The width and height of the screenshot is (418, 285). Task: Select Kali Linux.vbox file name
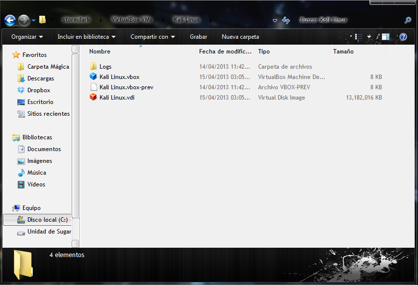click(119, 77)
